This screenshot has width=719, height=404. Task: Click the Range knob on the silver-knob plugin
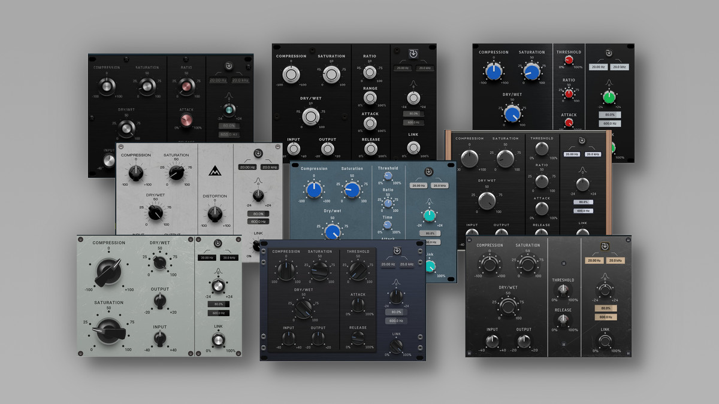[370, 98]
